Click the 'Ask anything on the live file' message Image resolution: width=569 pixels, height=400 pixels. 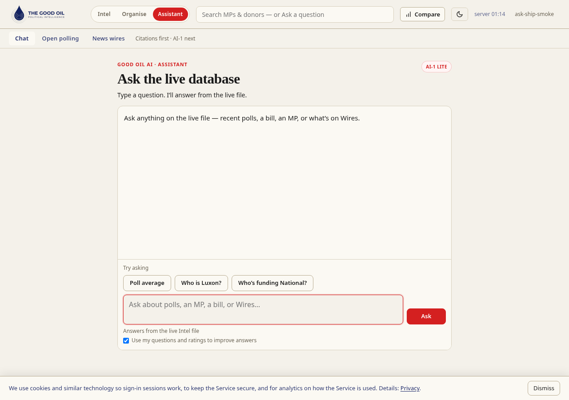click(x=242, y=118)
